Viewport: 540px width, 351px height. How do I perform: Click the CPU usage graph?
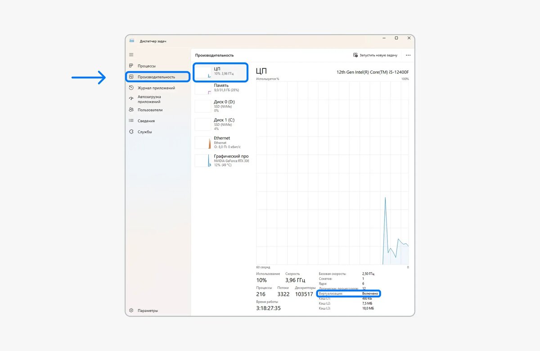point(333,173)
